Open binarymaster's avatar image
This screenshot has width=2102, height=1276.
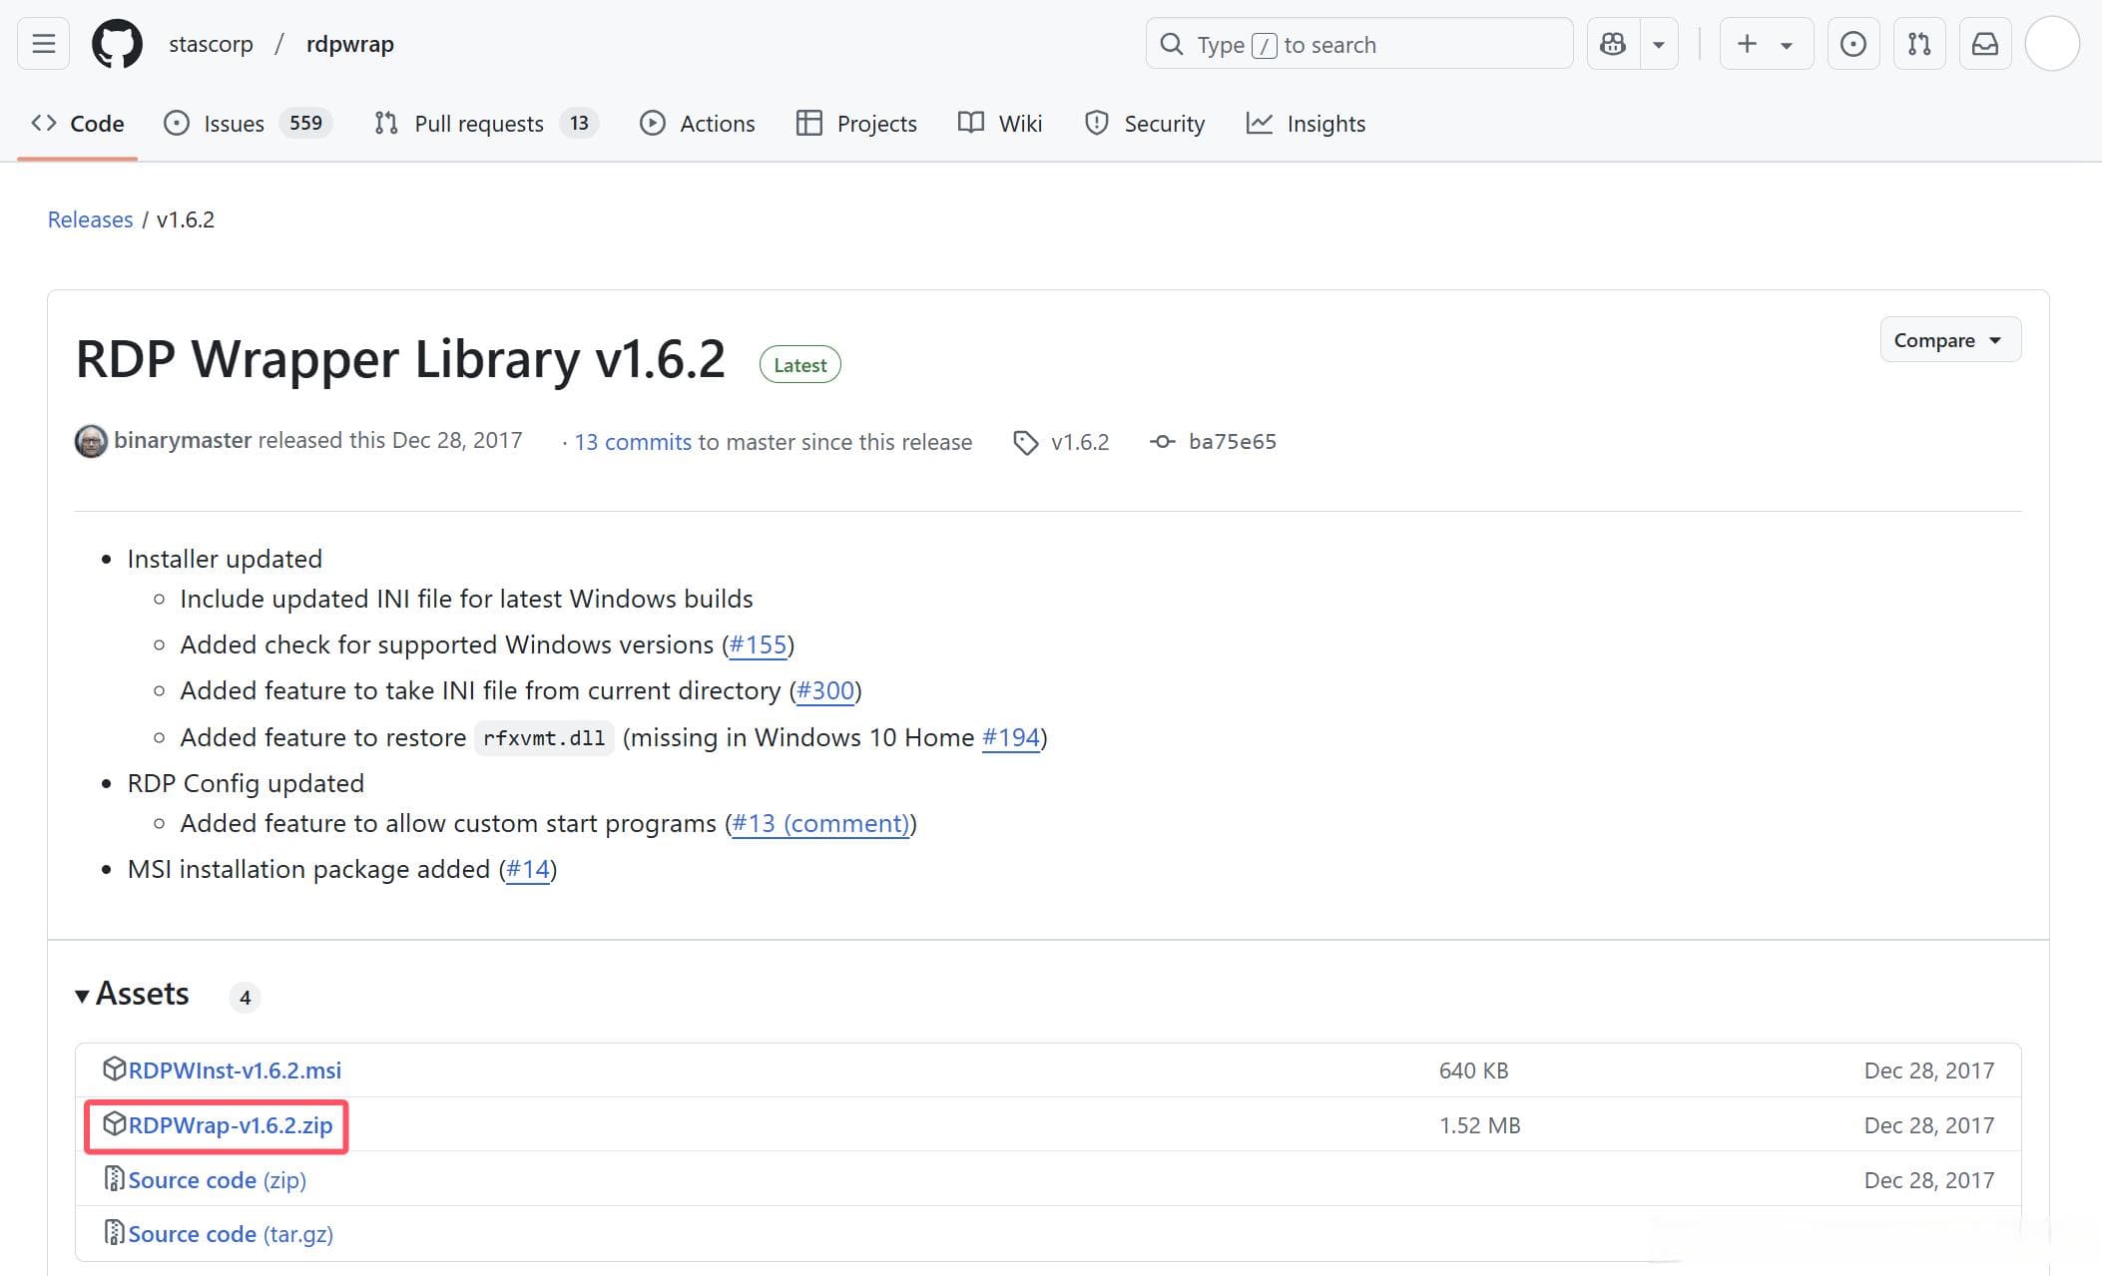pyautogui.click(x=91, y=441)
